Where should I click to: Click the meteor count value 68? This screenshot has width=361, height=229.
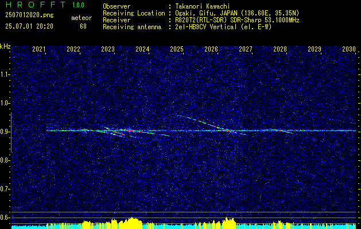point(83,26)
